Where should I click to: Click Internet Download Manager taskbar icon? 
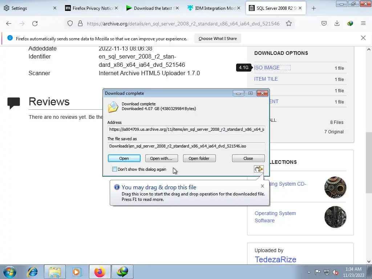[x=122, y=272]
